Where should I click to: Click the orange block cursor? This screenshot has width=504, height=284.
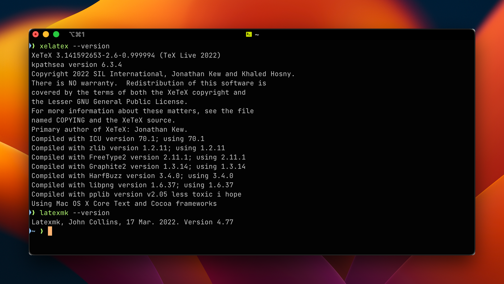pyautogui.click(x=51, y=231)
